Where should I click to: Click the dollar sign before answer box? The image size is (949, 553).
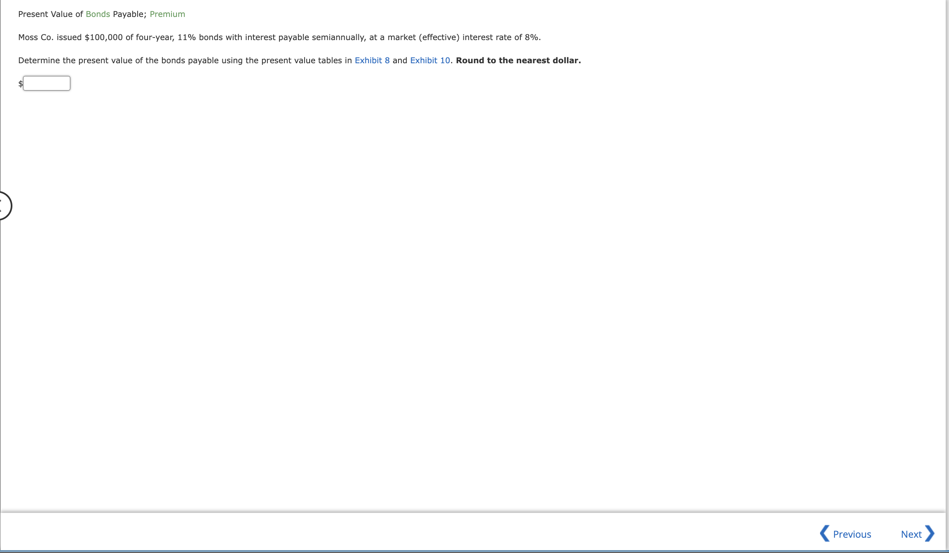[20, 84]
